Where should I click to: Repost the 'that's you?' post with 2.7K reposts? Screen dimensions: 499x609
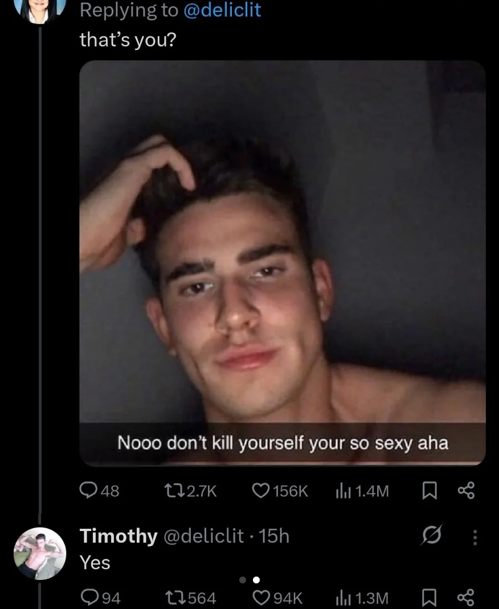pyautogui.click(x=190, y=491)
